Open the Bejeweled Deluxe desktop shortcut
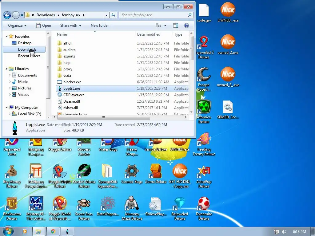 click(180, 208)
